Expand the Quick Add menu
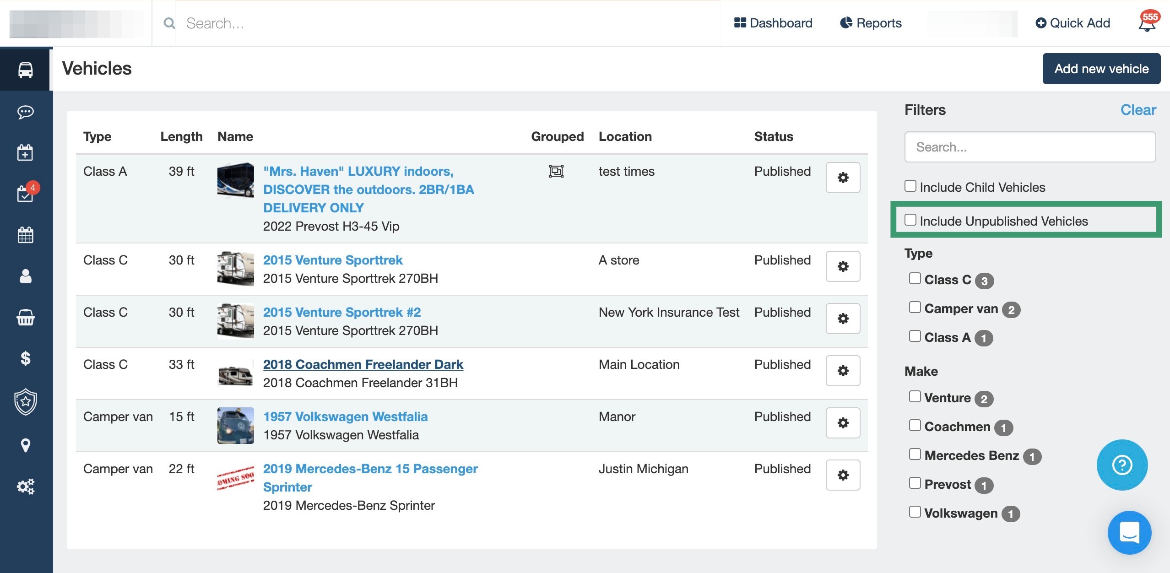 coord(1072,23)
